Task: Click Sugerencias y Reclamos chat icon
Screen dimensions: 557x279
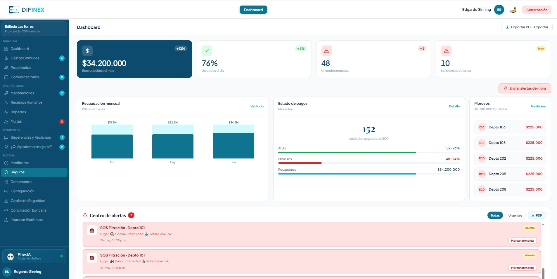Action: point(6,137)
